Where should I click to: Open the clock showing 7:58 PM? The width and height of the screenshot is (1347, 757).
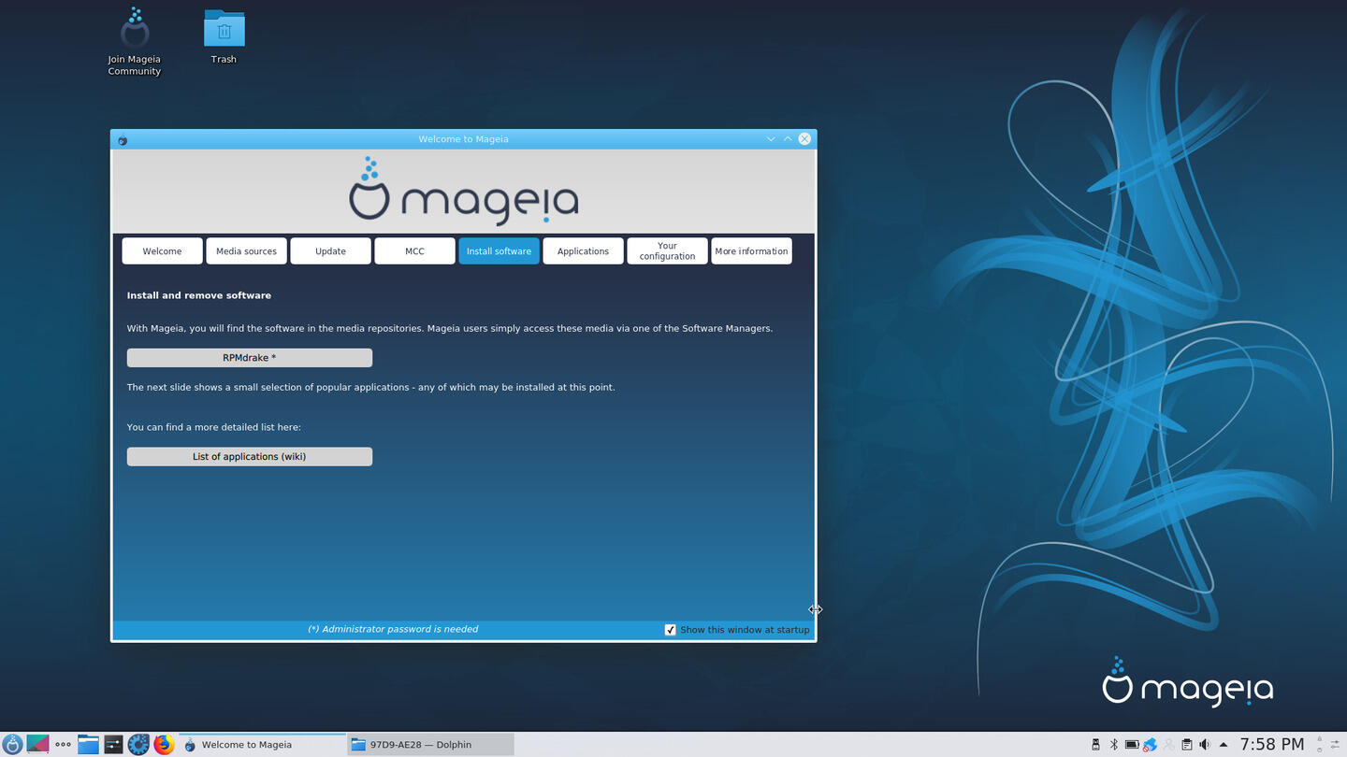click(x=1271, y=745)
